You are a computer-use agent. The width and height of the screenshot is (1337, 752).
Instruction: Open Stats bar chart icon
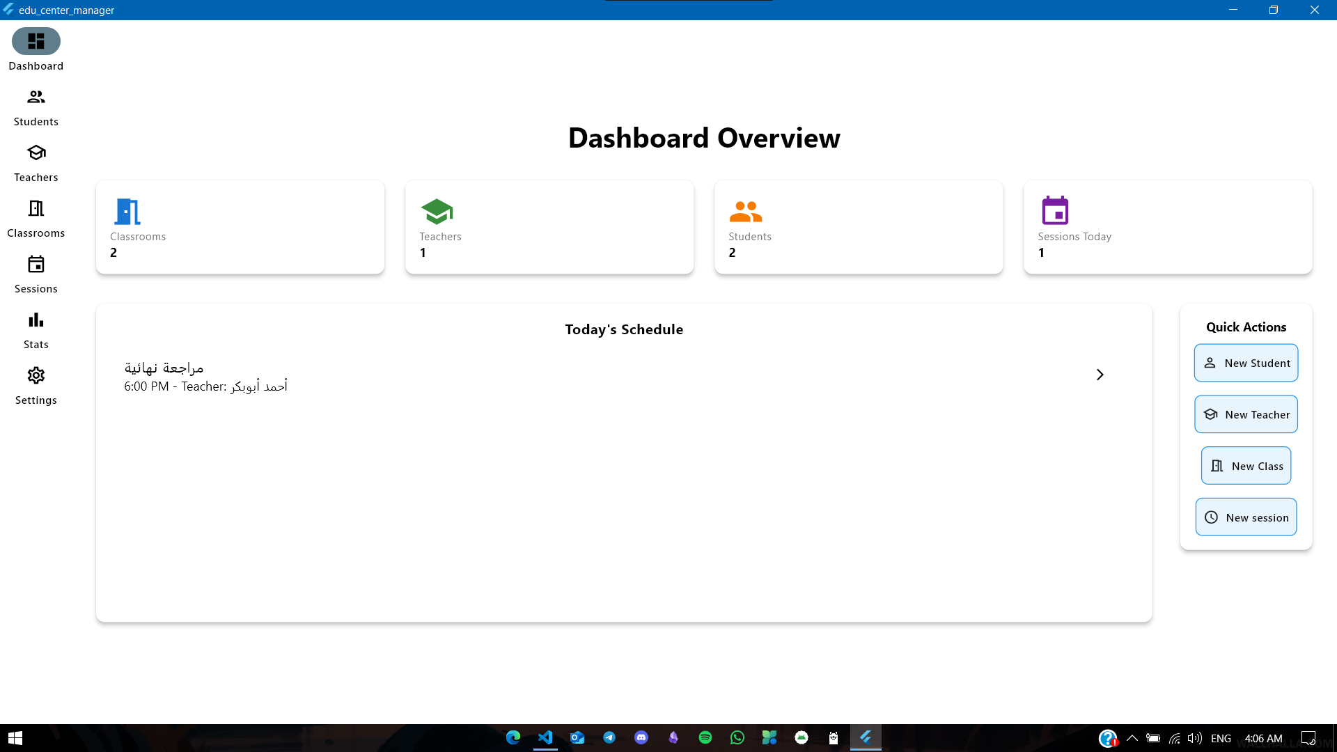pos(36,320)
